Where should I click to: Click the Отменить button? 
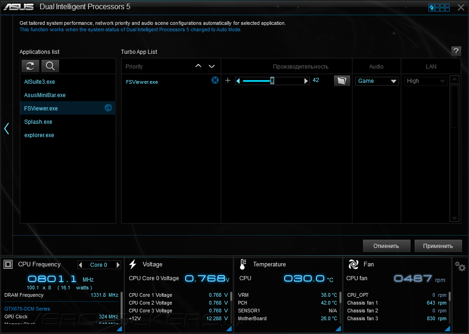(x=386, y=246)
